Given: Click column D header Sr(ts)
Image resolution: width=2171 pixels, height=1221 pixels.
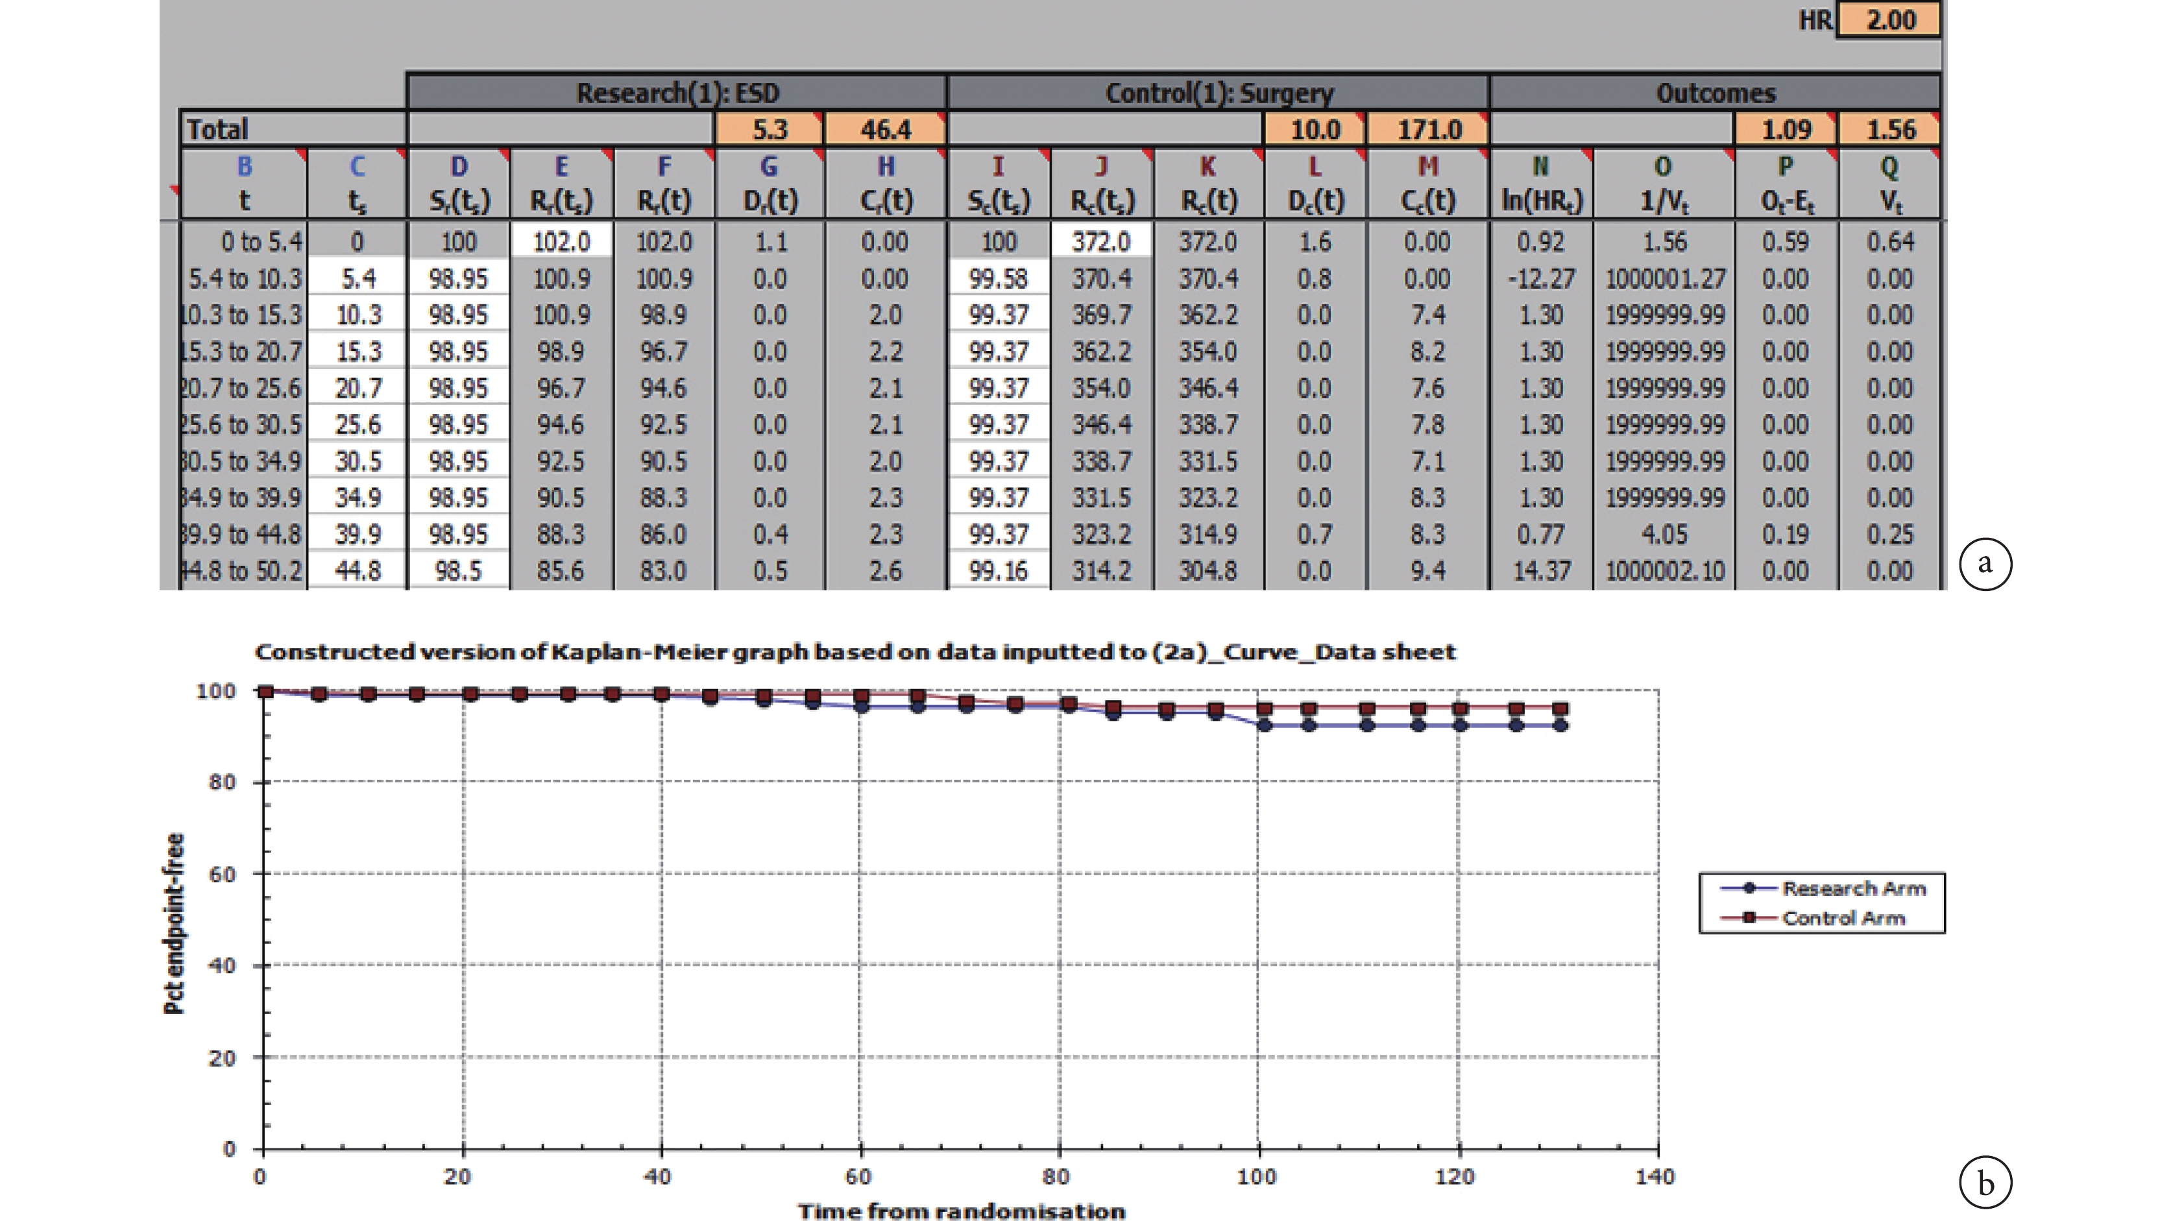Looking at the screenshot, I should (x=459, y=184).
